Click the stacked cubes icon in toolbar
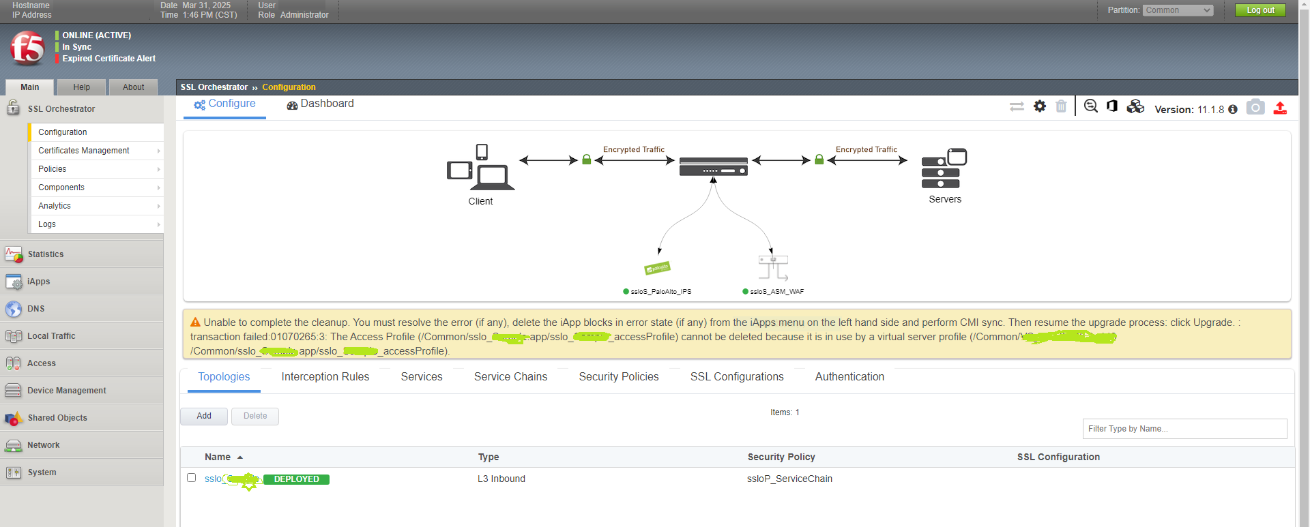The width and height of the screenshot is (1310, 527). click(x=1135, y=106)
